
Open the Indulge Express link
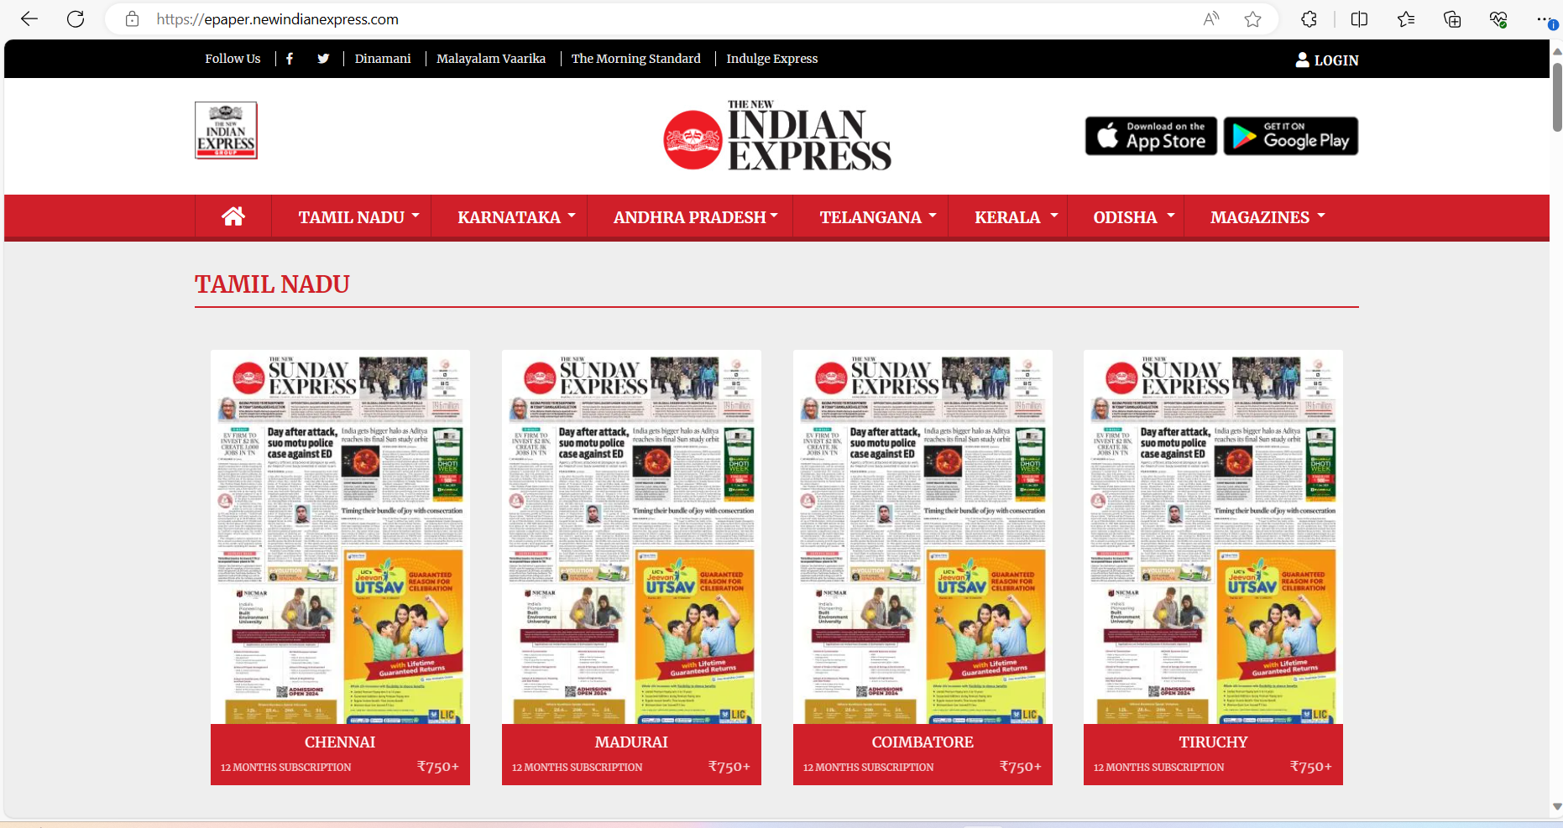(772, 59)
